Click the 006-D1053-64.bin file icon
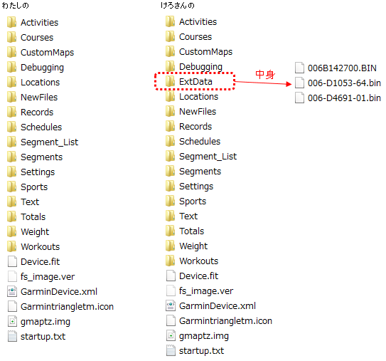 point(299,83)
